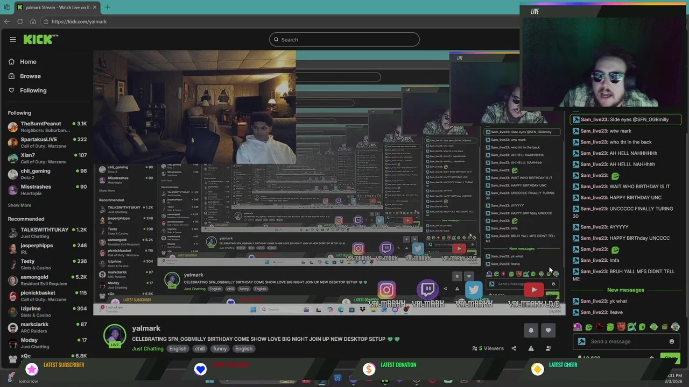Click chat message 'wtw mark'
Viewport: 689px width, 387px height.
coord(620,131)
